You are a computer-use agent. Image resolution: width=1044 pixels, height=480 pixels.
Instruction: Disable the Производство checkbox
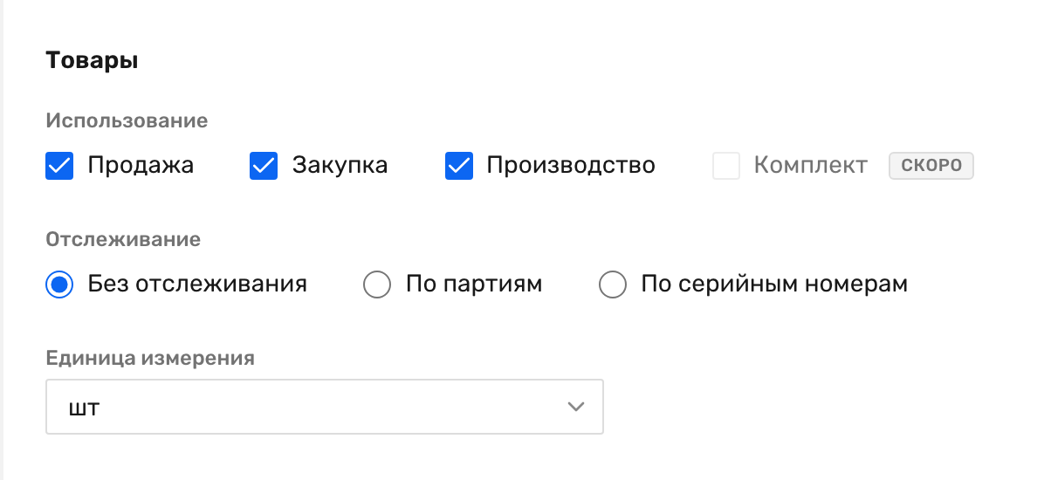coord(459,166)
